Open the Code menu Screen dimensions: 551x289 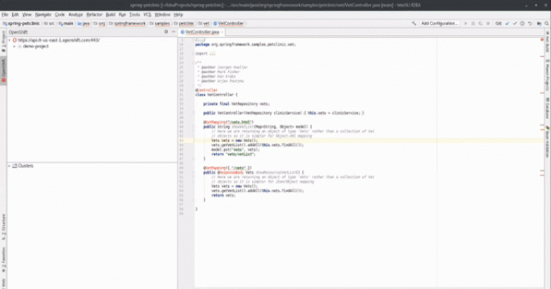click(59, 14)
